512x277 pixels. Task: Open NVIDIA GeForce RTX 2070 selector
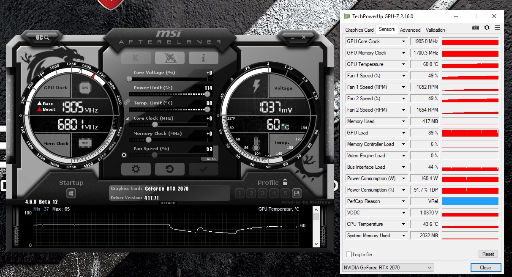(x=388, y=268)
